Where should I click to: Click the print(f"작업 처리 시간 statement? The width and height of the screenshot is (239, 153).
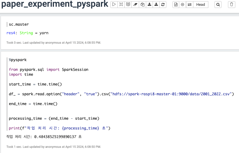click(x=59, y=128)
